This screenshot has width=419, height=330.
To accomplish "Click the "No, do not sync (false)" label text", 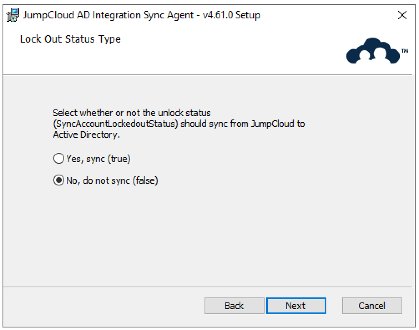I will pyautogui.click(x=112, y=181).
